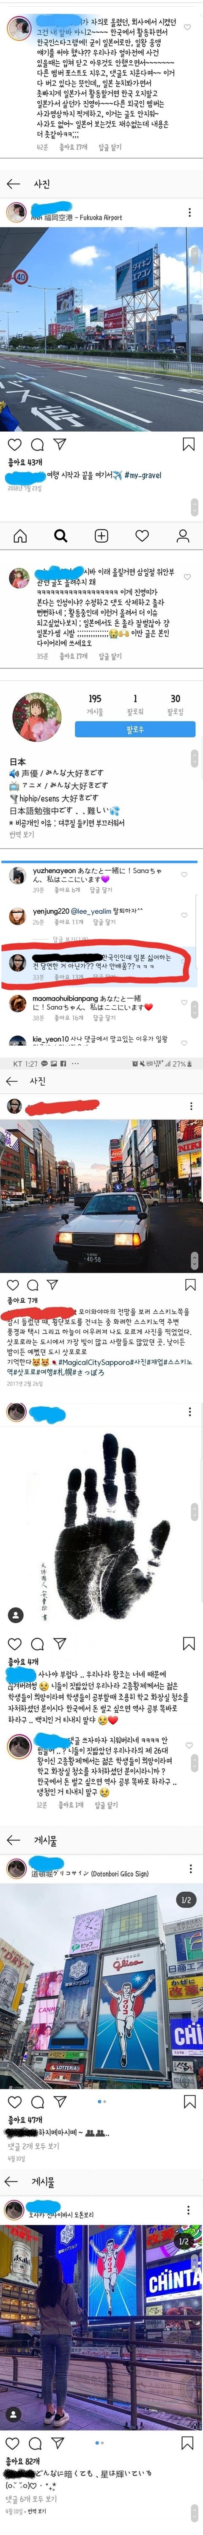This screenshot has height=2535, width=203.
Task: Share the Fukuoka Airport post via paper plane
Action: [x=59, y=445]
